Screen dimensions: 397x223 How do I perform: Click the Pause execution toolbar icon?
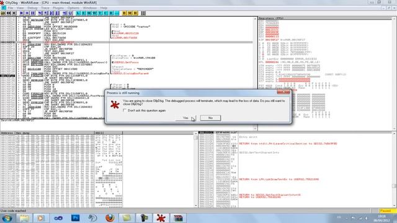pyautogui.click(x=33, y=13)
